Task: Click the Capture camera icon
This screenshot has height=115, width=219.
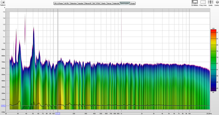Action: pos(3,2)
